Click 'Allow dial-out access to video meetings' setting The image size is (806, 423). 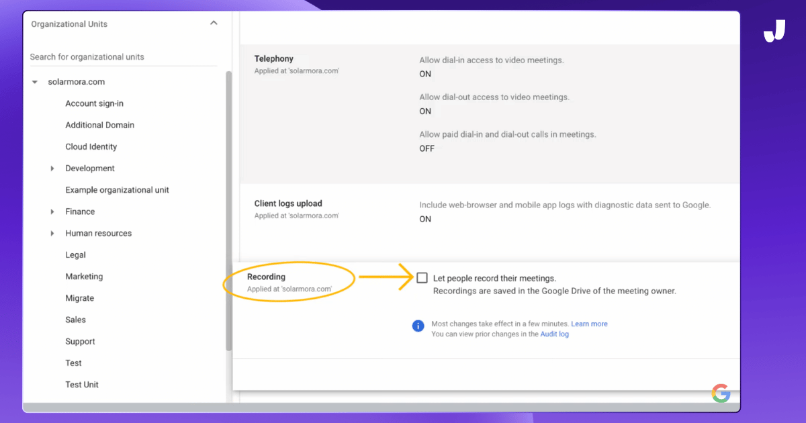[494, 97]
